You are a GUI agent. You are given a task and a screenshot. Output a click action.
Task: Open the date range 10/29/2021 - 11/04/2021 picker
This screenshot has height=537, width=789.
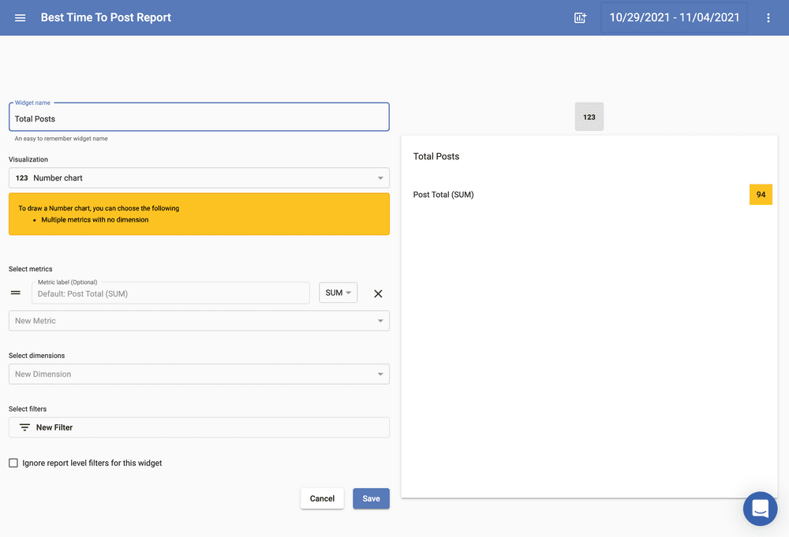click(x=674, y=17)
